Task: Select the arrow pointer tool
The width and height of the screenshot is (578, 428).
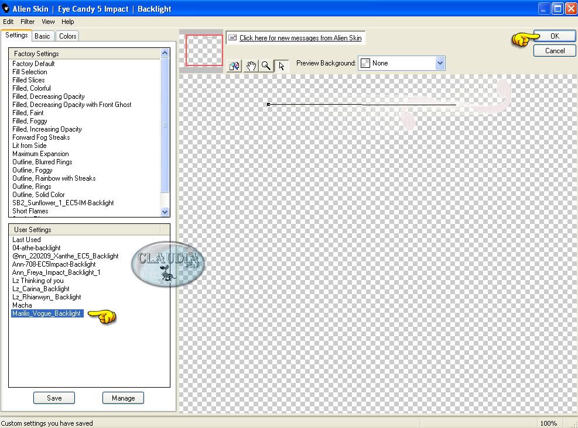Action: 282,66
